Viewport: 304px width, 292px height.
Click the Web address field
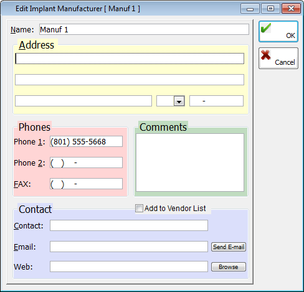[x=129, y=266]
